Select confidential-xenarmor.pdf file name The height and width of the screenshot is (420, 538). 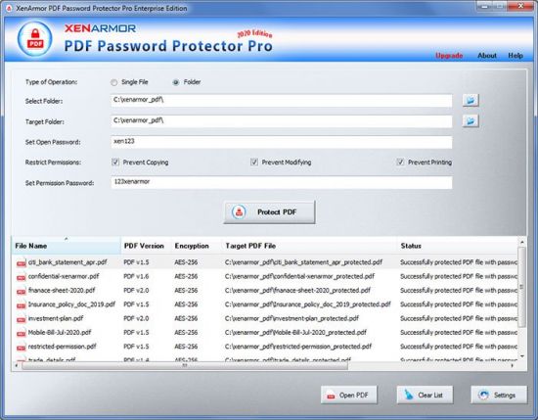pos(64,276)
